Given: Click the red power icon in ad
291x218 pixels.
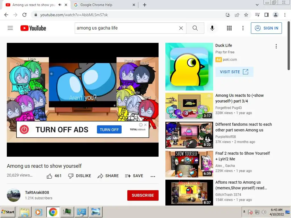Looking at the screenshot, I should point(24,129).
